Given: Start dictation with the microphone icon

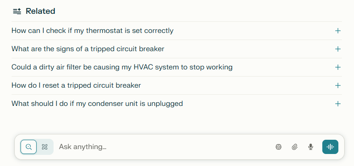Looking at the screenshot, I should coord(311,147).
